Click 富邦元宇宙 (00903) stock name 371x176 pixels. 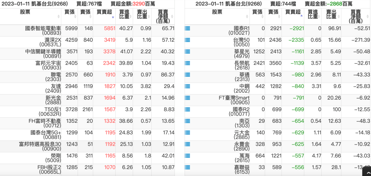tap(45, 63)
